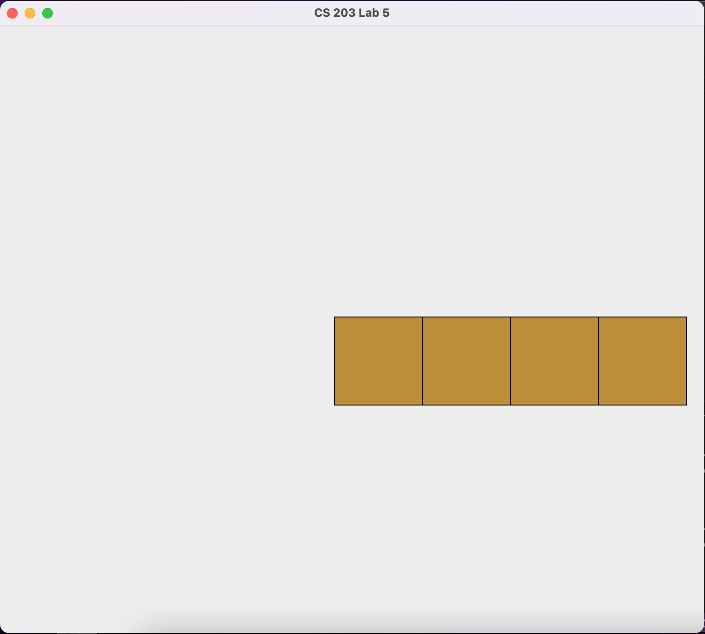This screenshot has height=634, width=705.
Task: Click the border between first and second squares
Action: point(422,361)
